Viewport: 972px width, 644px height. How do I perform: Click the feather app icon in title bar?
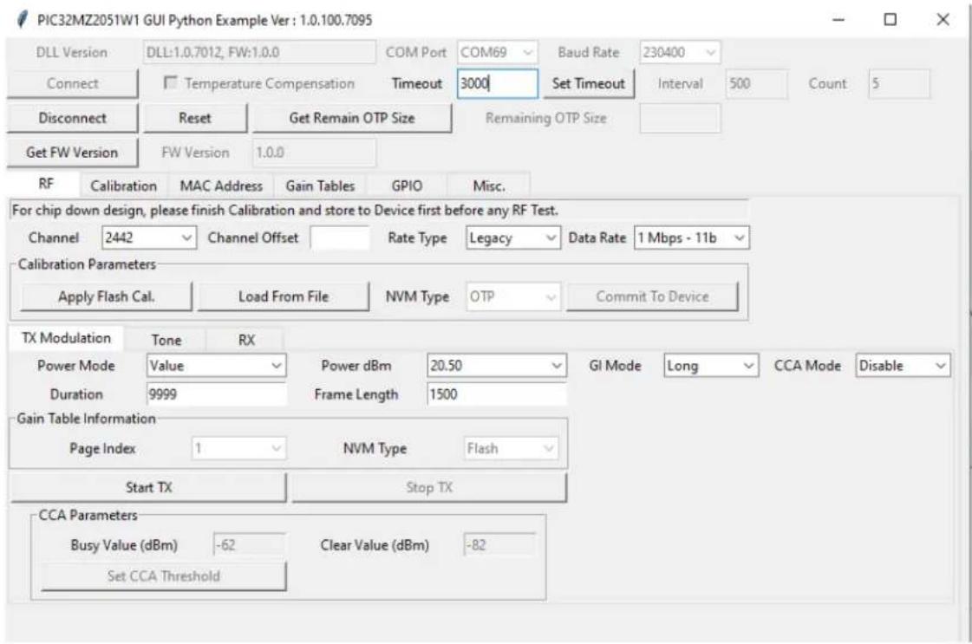pyautogui.click(x=23, y=20)
